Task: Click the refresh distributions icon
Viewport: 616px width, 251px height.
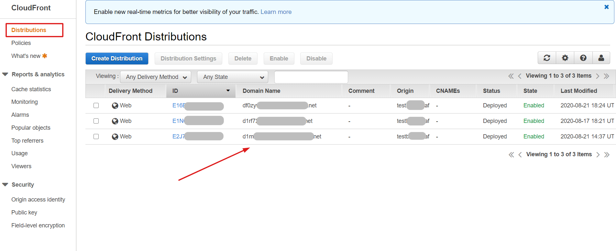Action: click(547, 58)
